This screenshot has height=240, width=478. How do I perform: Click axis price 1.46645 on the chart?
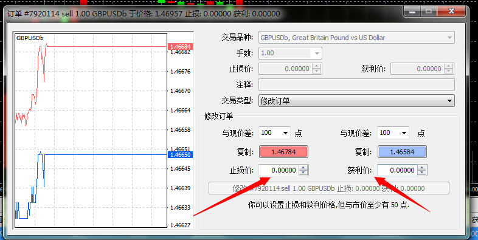point(180,168)
